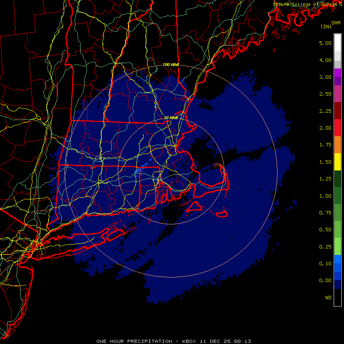Image resolution: width=344 pixels, height=344 pixels.
Task: Click the "[IN]" units label
Action: click(x=326, y=26)
